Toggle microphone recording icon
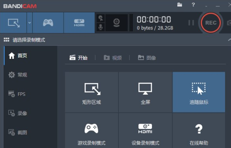The height and width of the screenshot is (148, 231). 101,27
